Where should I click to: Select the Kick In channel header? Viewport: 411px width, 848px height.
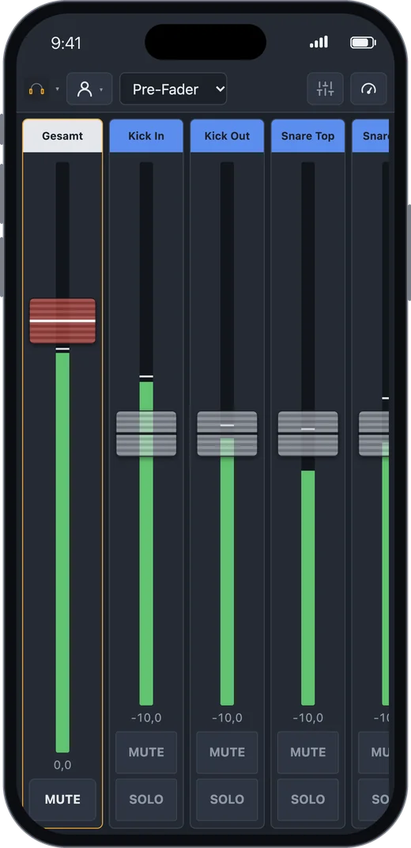click(146, 136)
